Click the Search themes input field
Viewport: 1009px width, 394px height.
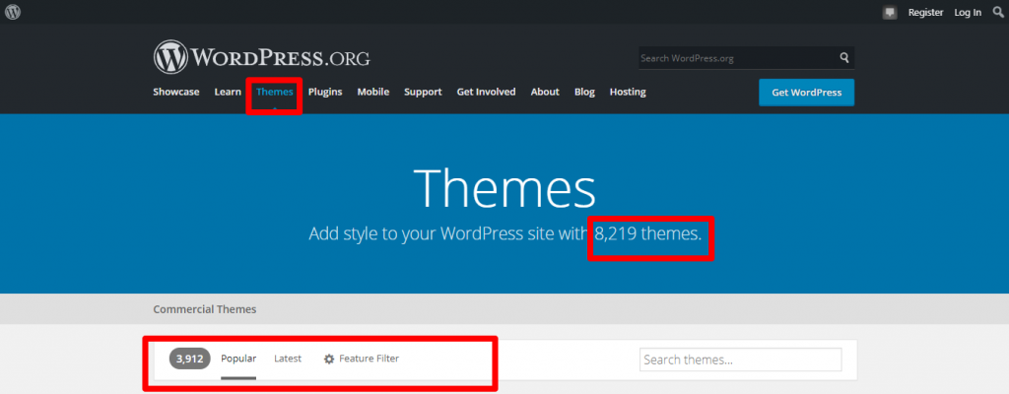point(741,360)
